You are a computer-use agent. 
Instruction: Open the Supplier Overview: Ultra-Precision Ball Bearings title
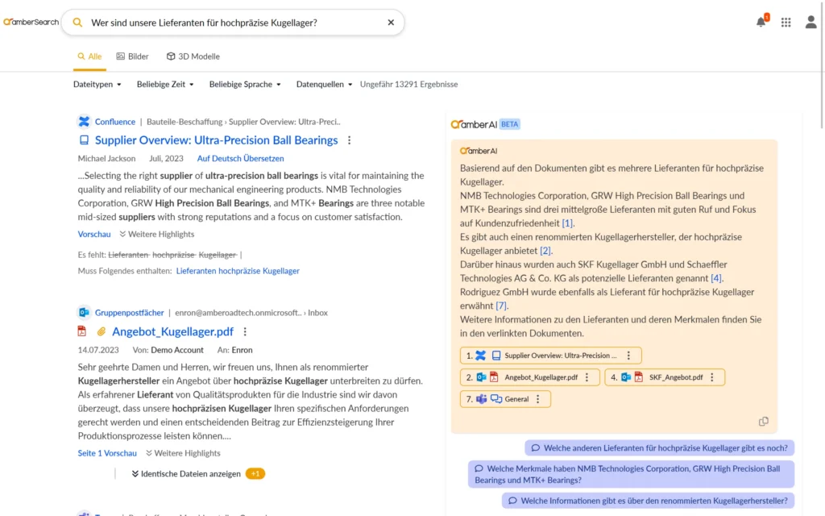(216, 140)
